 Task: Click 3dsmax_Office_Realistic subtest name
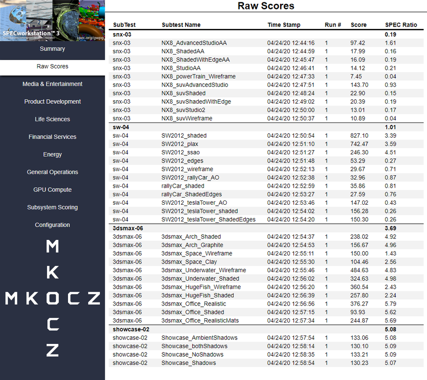[194, 304]
